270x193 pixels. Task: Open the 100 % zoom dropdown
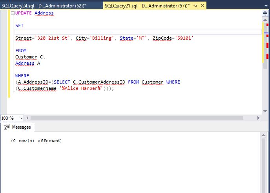21,118
